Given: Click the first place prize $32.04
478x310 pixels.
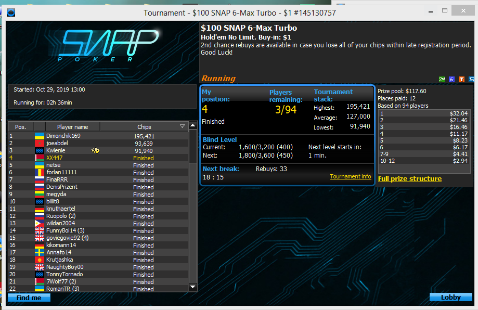Looking at the screenshot, I should point(459,113).
